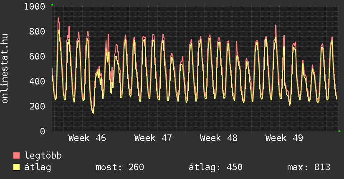344x179 pixels.
Task: Click the 1000 y-axis value
Action: pyautogui.click(x=35, y=7)
